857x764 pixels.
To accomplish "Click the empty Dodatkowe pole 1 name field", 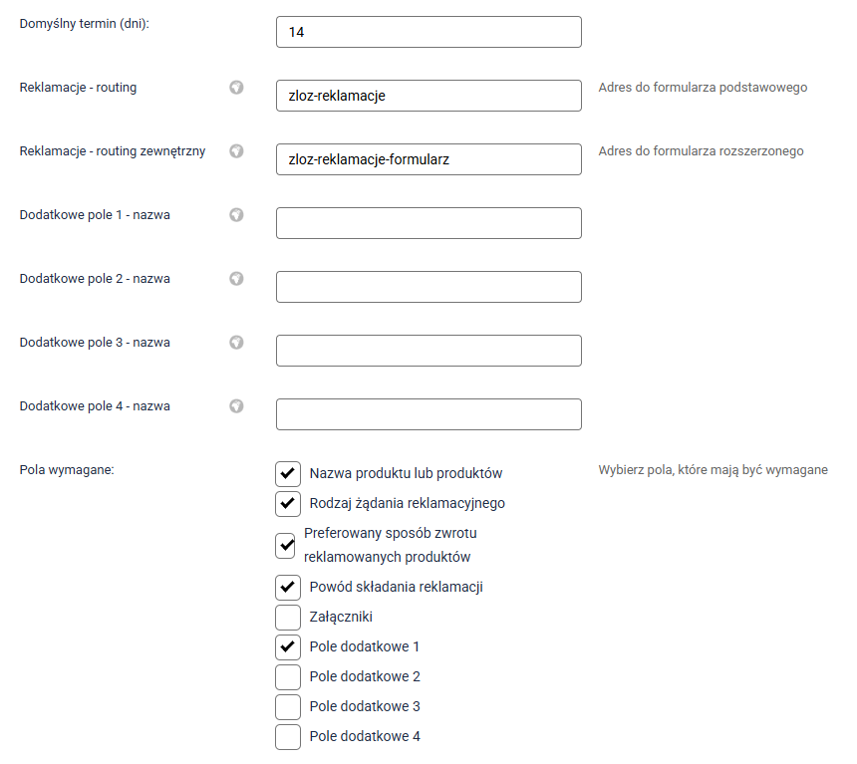I will tap(428, 223).
